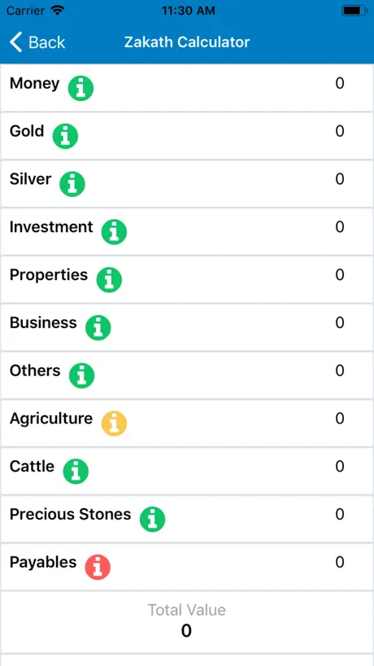The image size is (374, 666).
Task: Tap the green info icon beside Money
Action: pyautogui.click(x=80, y=89)
